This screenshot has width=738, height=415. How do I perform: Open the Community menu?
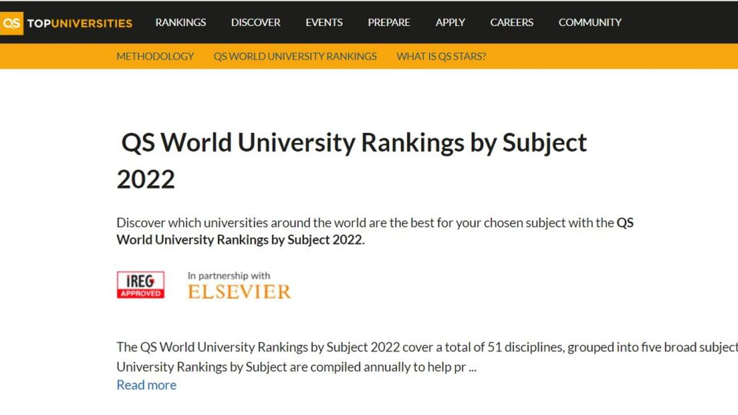coord(590,22)
